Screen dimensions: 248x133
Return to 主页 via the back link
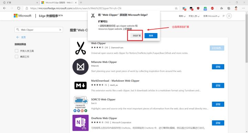click(x=21, y=37)
